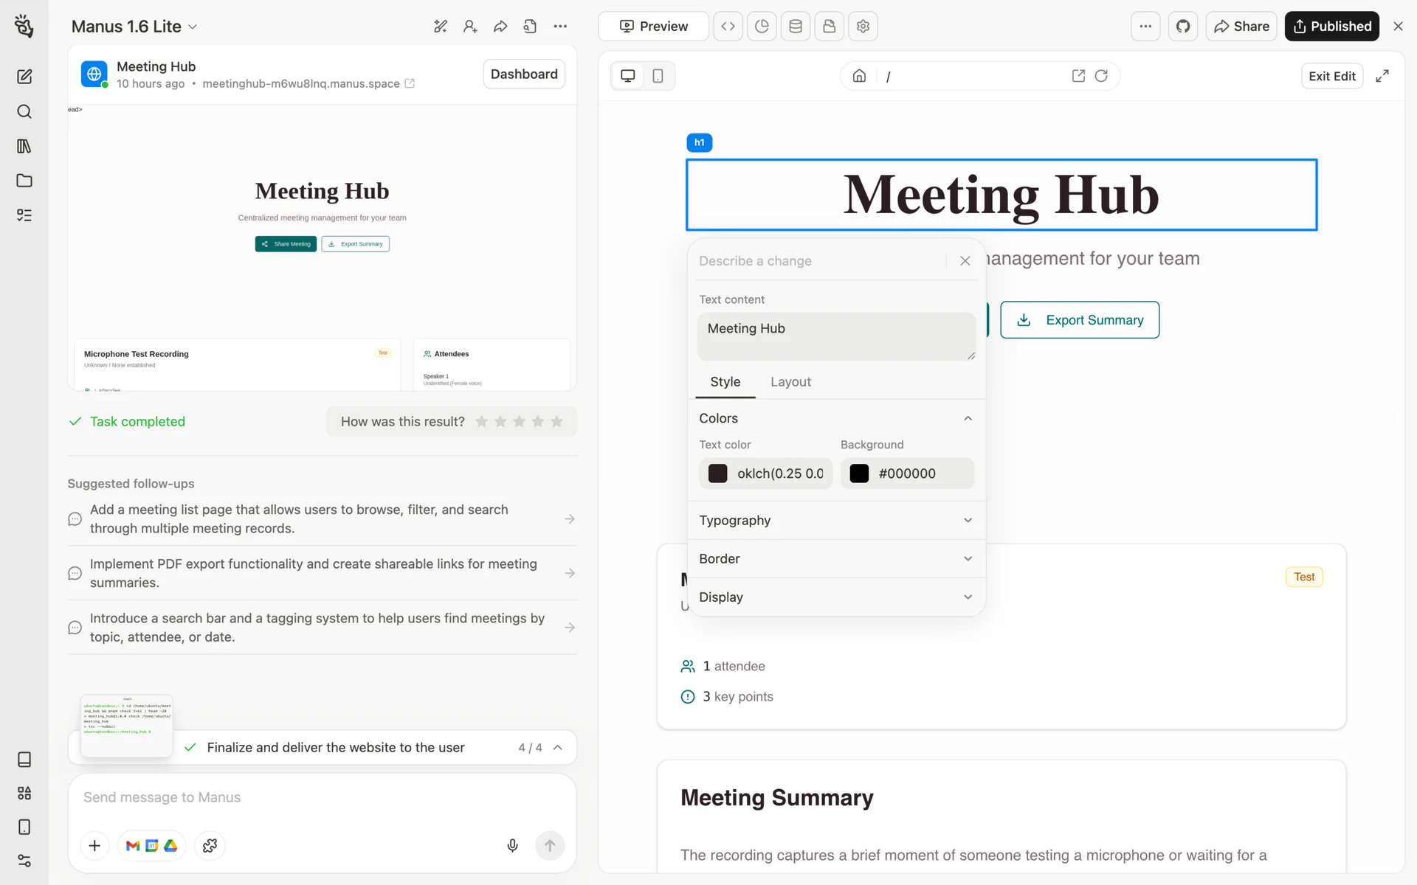The width and height of the screenshot is (1417, 885).
Task: Rate result with the fifth star
Action: click(x=556, y=421)
